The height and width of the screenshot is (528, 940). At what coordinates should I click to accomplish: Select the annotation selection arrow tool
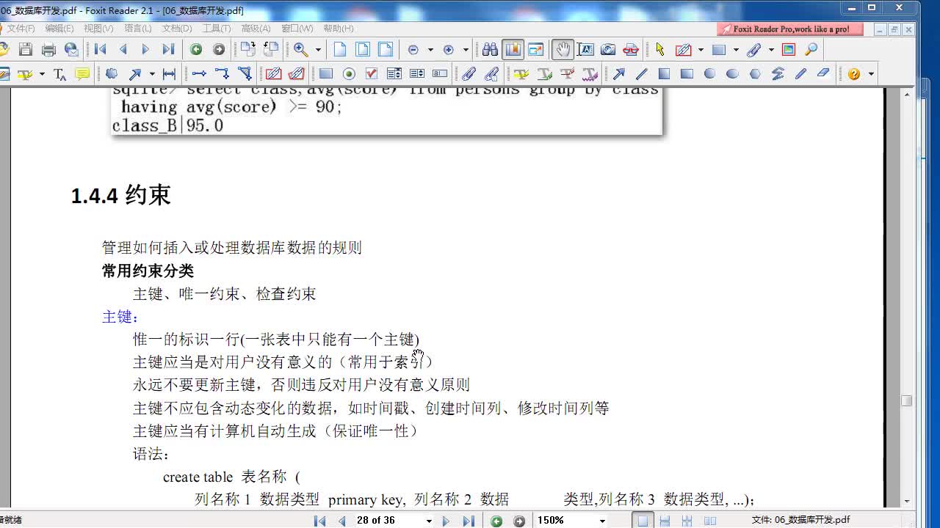[x=659, y=50]
